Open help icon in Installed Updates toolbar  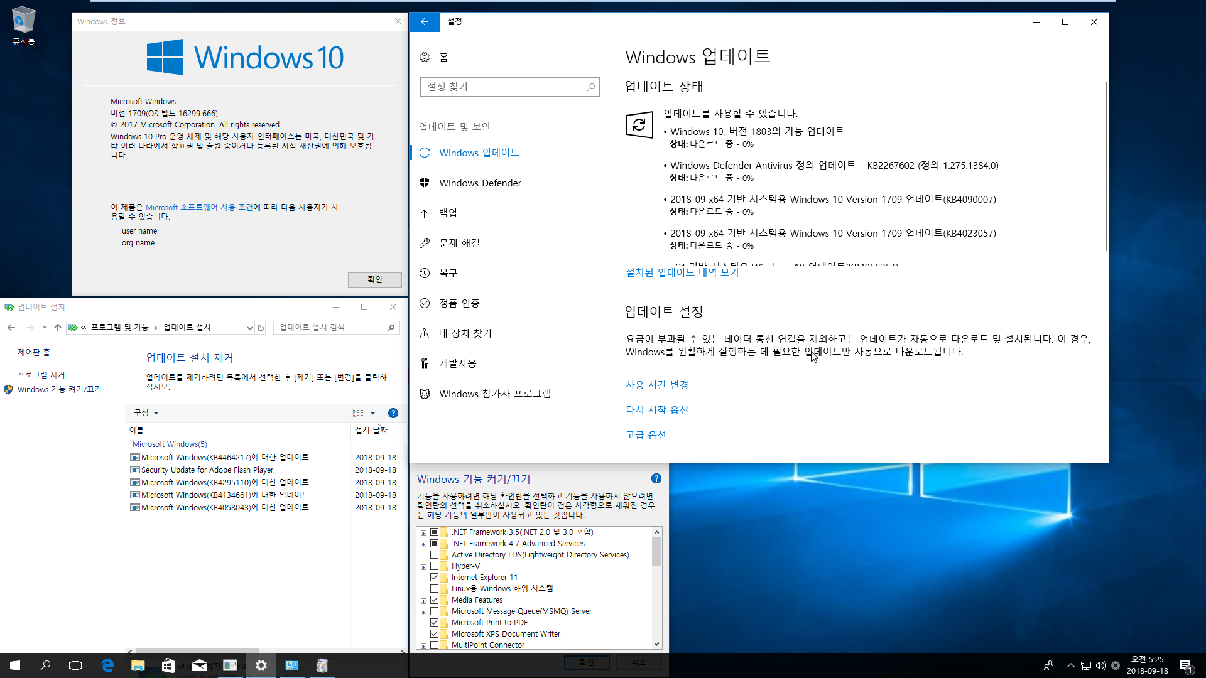(393, 413)
